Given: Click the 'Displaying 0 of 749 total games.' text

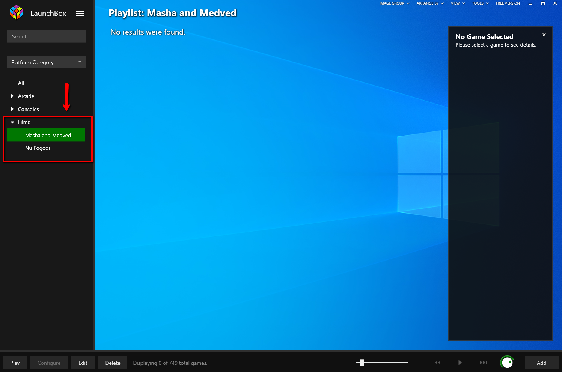Looking at the screenshot, I should [170, 363].
